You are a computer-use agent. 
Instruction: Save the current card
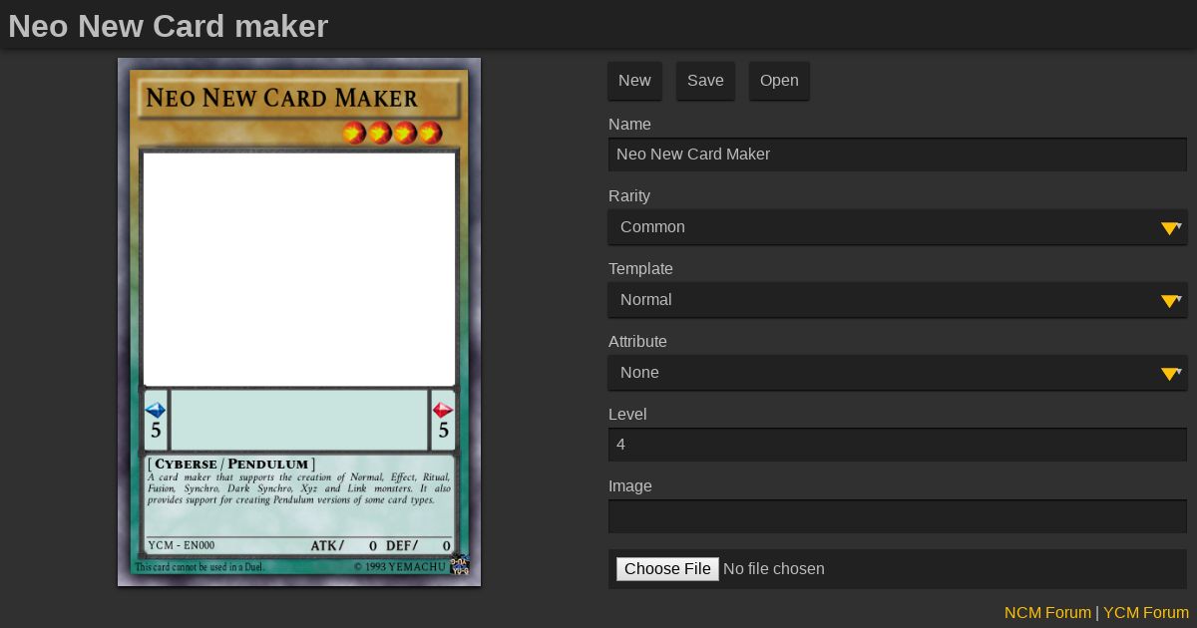point(705,81)
